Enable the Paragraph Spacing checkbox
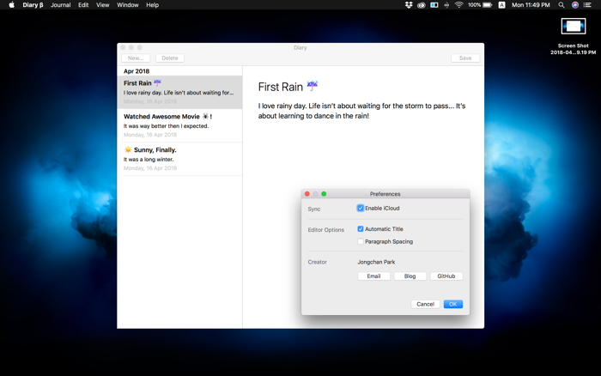The image size is (601, 376). point(361,241)
